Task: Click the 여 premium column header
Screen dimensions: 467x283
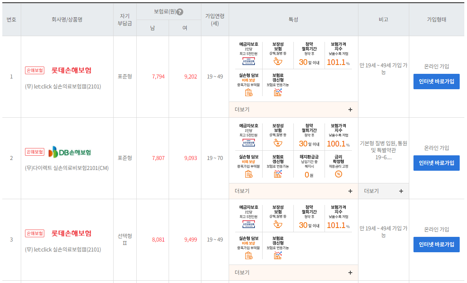Action: (x=185, y=28)
